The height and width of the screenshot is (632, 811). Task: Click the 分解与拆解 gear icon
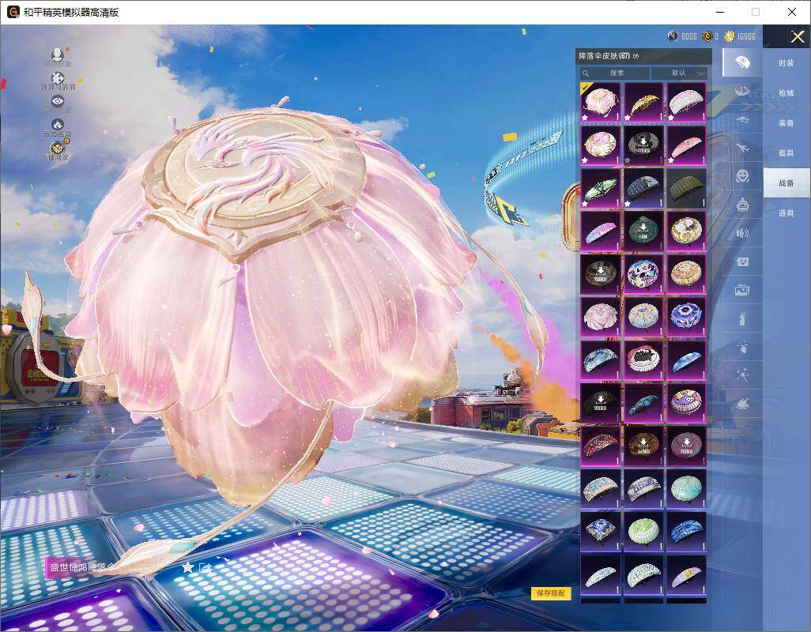pos(58,78)
